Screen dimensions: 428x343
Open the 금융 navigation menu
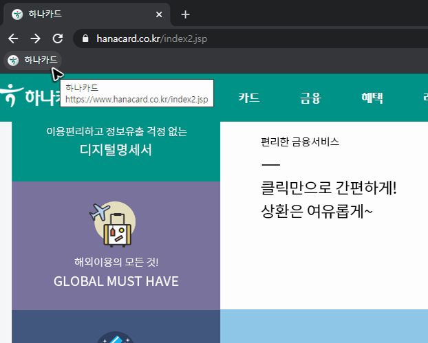(310, 98)
